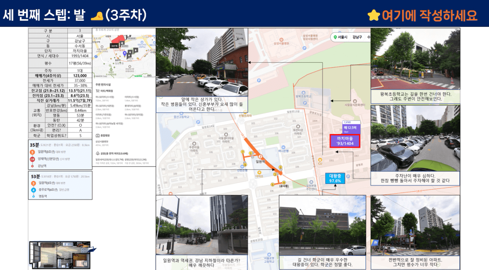Select the 1993/1404 table cell
489x270 pixels.
(x=80, y=56)
